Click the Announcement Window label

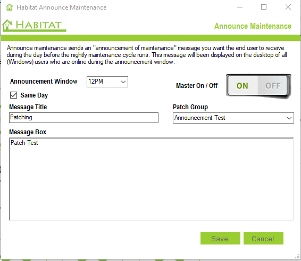pyautogui.click(x=44, y=81)
